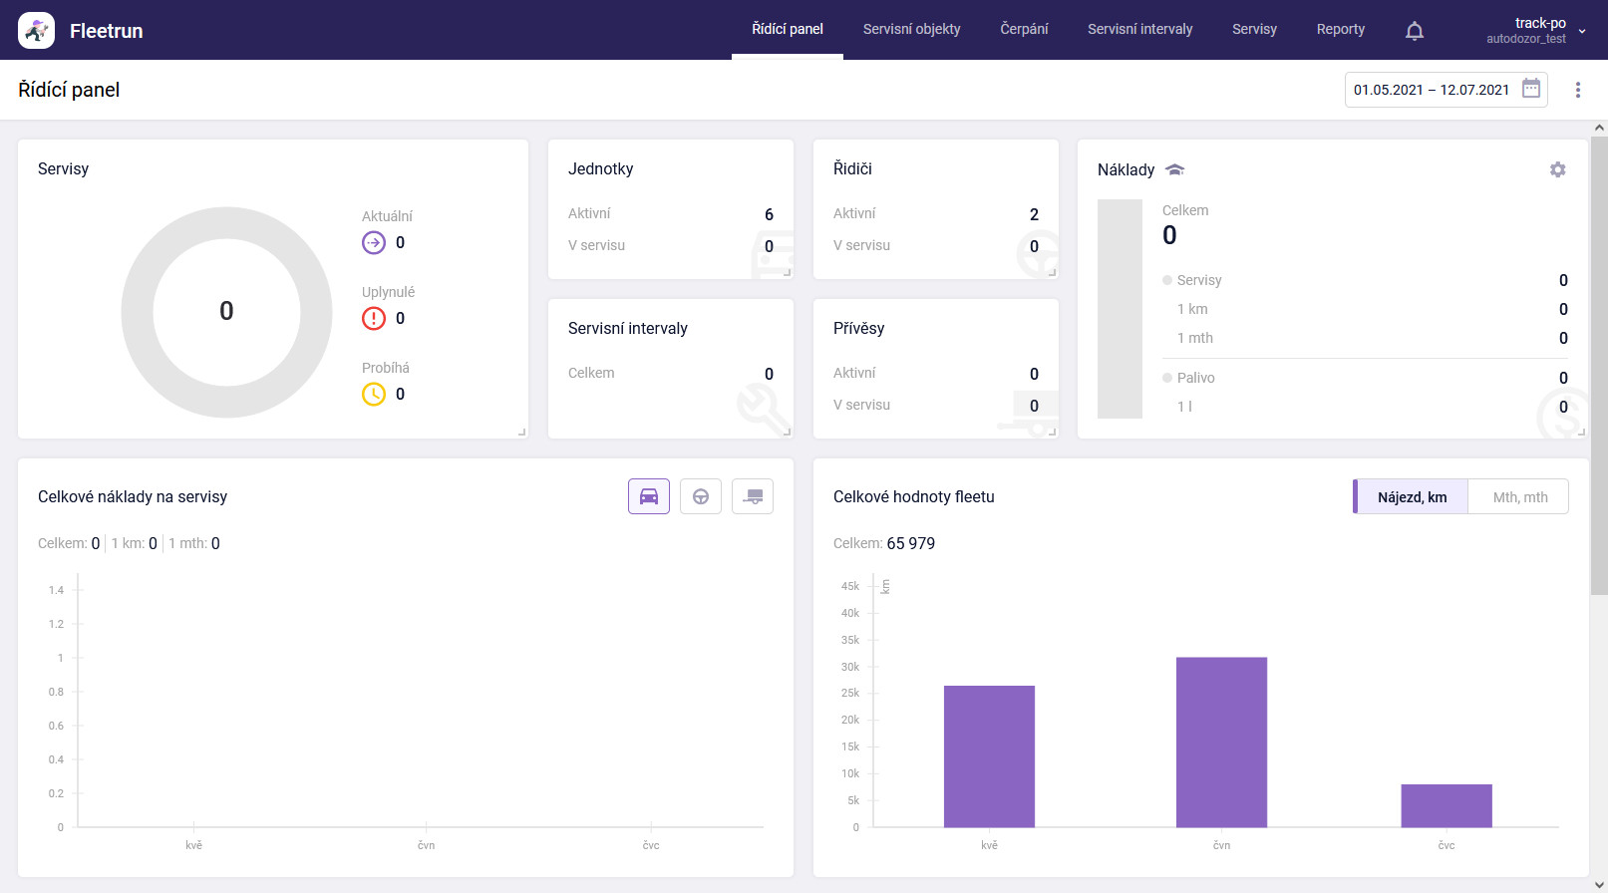Click the Aktuální services arrow icon

pyautogui.click(x=374, y=242)
